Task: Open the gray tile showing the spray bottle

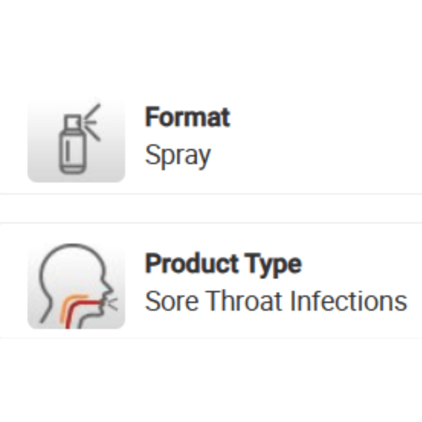Action: pyautogui.click(x=76, y=141)
